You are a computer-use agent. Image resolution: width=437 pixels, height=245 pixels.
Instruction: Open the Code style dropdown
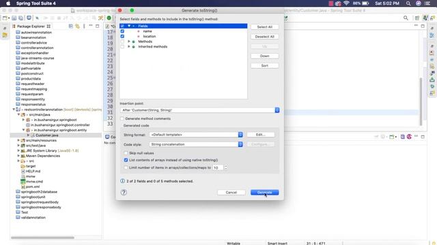(196, 144)
